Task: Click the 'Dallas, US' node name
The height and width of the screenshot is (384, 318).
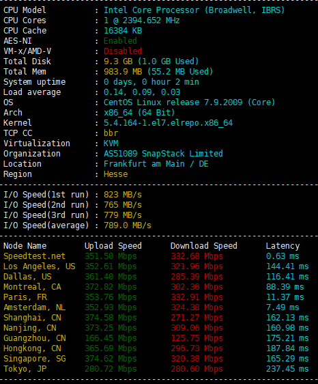Action: point(27,277)
